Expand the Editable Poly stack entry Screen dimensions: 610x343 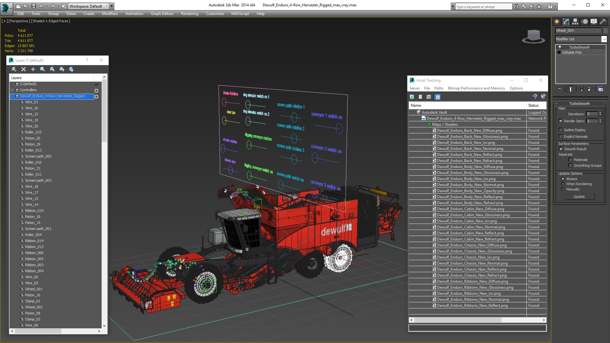559,52
